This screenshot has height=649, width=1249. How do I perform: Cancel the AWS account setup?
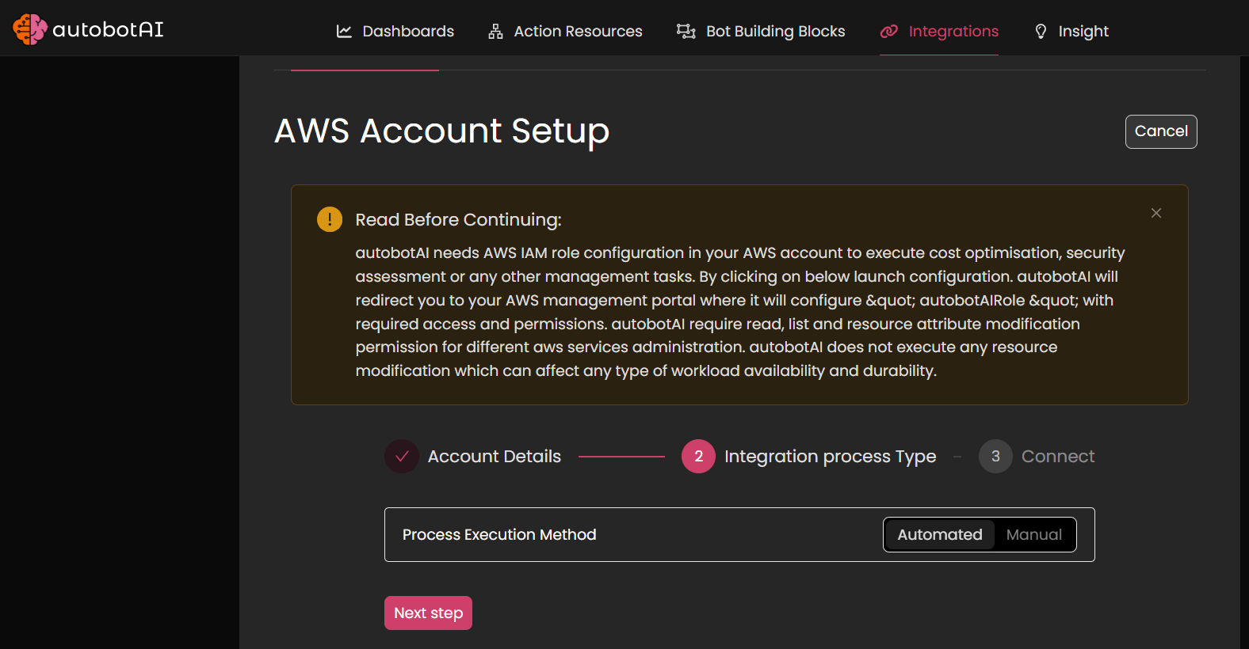click(x=1161, y=131)
